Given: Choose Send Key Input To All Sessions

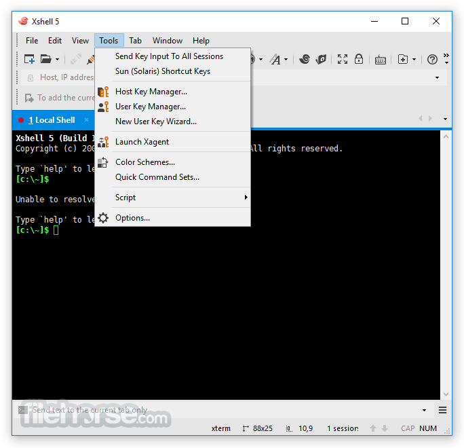Looking at the screenshot, I should point(173,56).
